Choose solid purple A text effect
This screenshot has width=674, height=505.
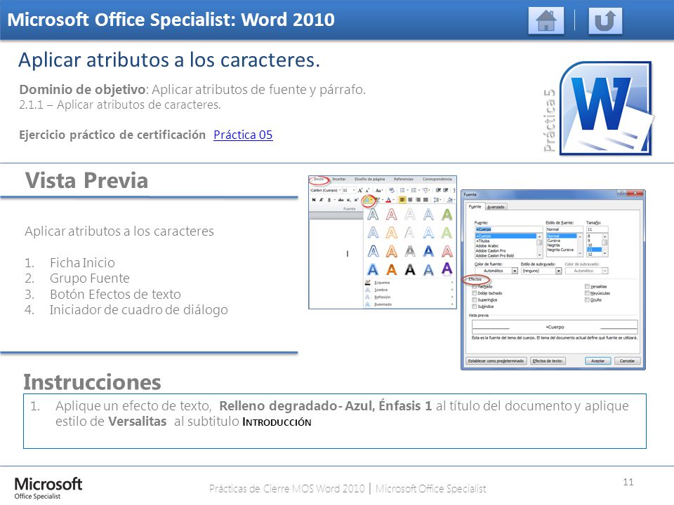pyautogui.click(x=447, y=269)
